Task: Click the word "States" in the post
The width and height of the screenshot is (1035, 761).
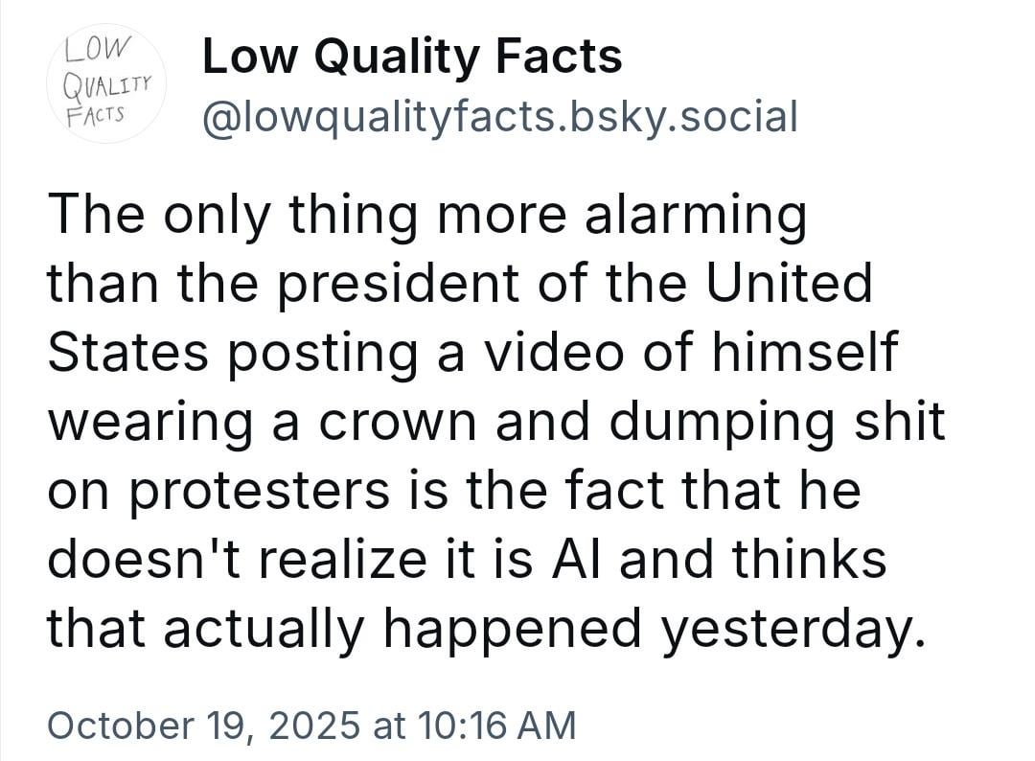Action: [126, 353]
